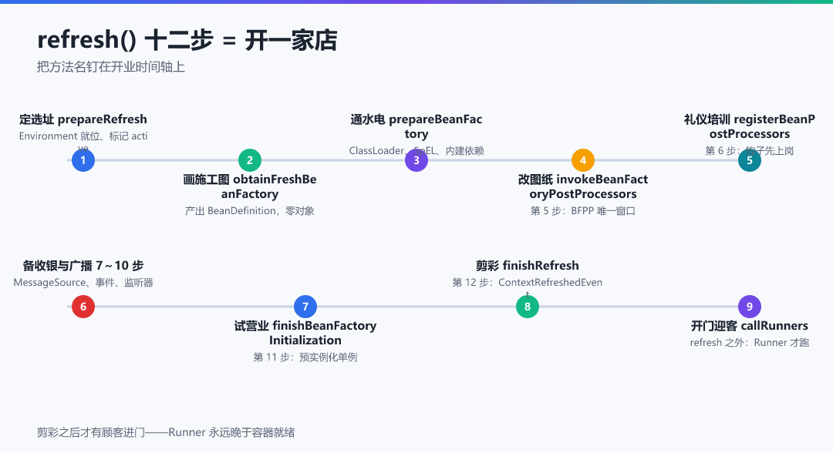Select text 'MessageSource、事件、监听器'

(83, 283)
